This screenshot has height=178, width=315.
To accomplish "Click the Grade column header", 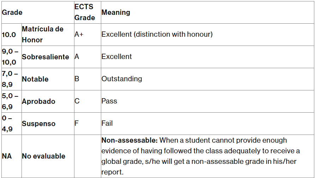I will (12, 12).
